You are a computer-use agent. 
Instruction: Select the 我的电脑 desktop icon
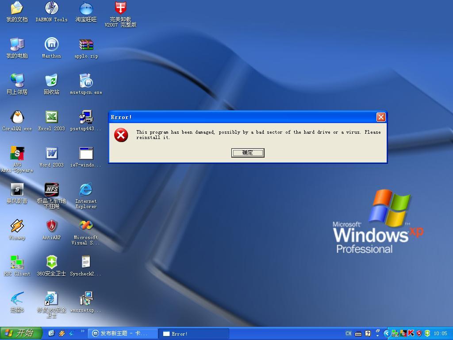(17, 48)
